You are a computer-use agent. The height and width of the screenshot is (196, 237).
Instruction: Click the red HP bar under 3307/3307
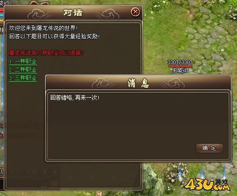pyautogui.click(x=180, y=66)
